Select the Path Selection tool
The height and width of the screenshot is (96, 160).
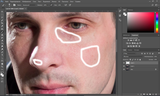click(x=2, y=58)
